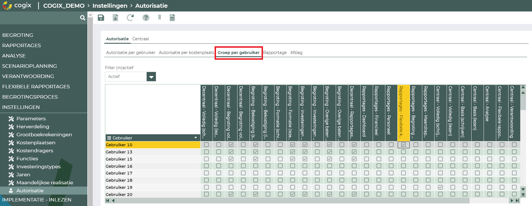
Task: Open the BEGROTING sidebar section
Action: 18,35
